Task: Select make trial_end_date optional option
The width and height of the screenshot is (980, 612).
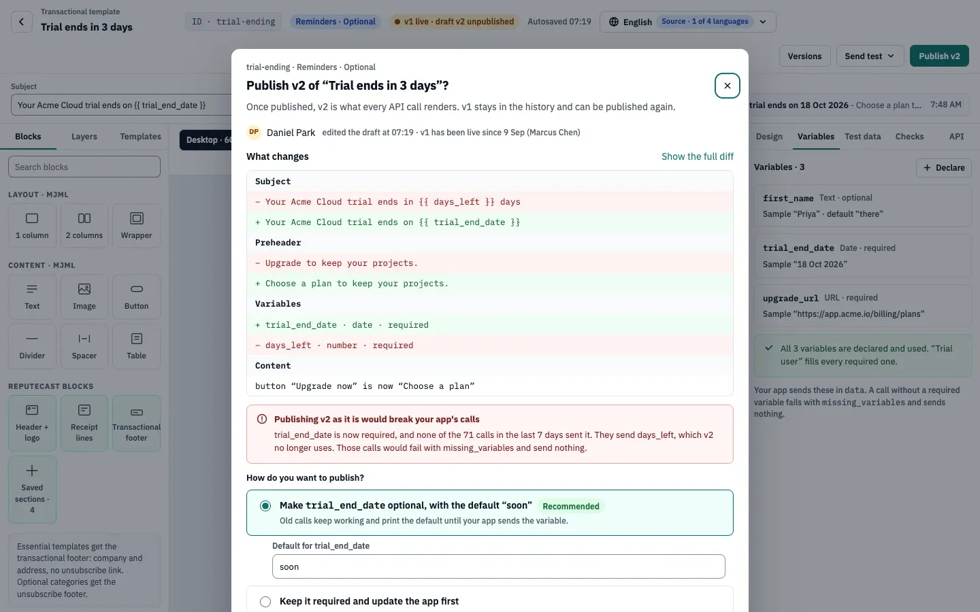Action: point(490,513)
